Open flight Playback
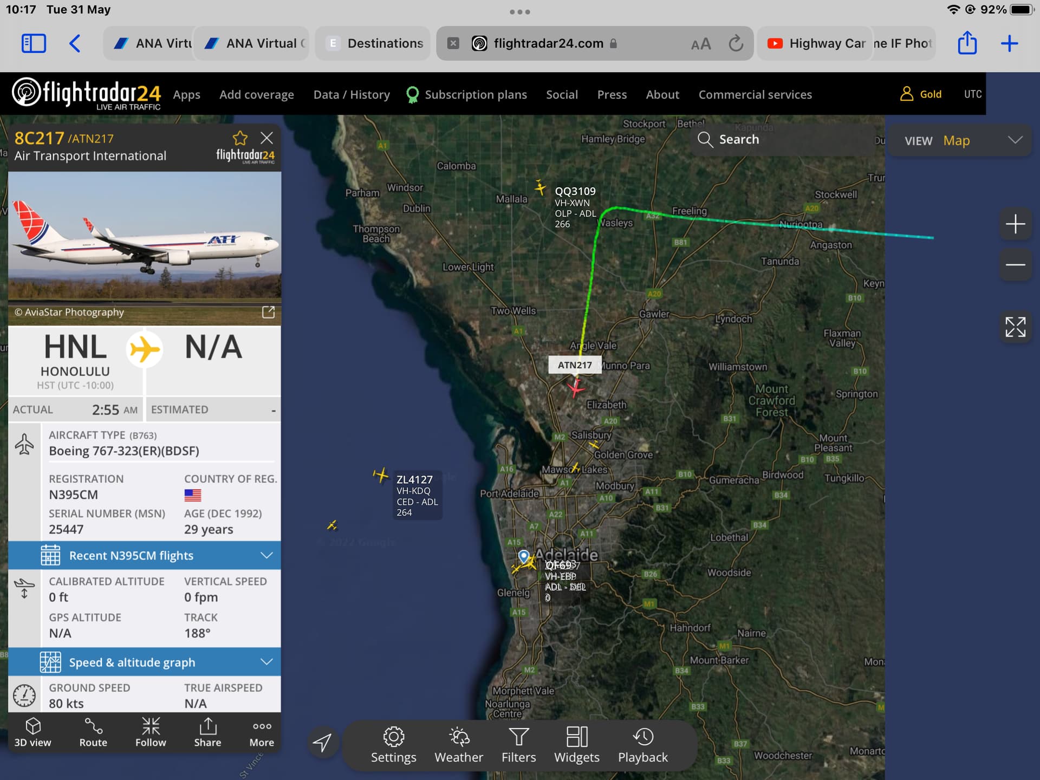1040x780 pixels. (642, 745)
